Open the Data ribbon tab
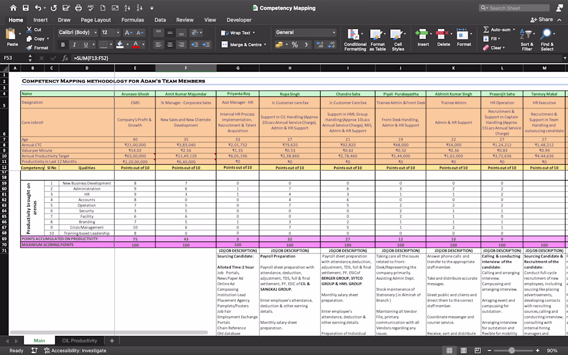 tap(160, 20)
